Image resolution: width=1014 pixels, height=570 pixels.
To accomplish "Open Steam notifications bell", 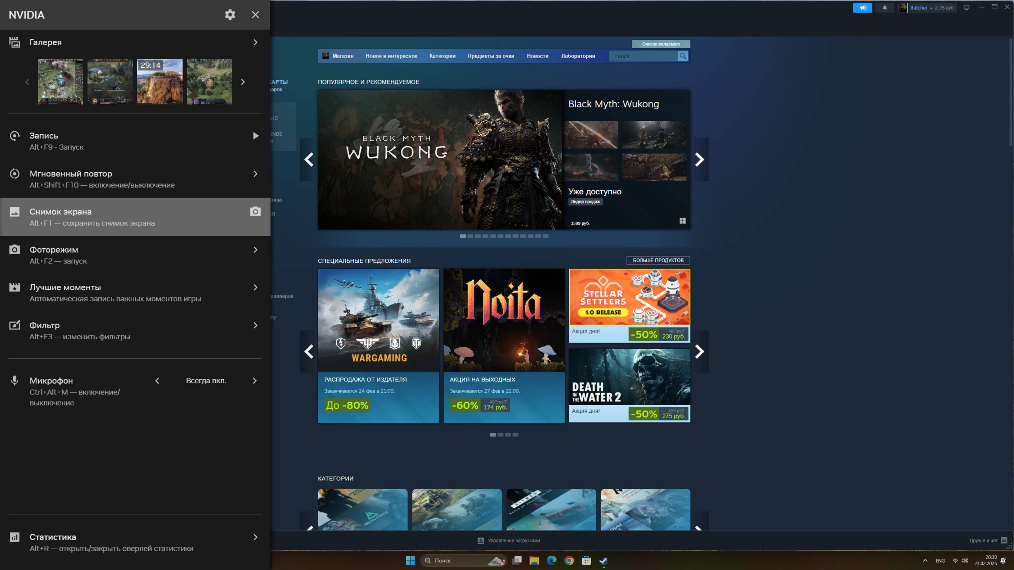I will 884,8.
